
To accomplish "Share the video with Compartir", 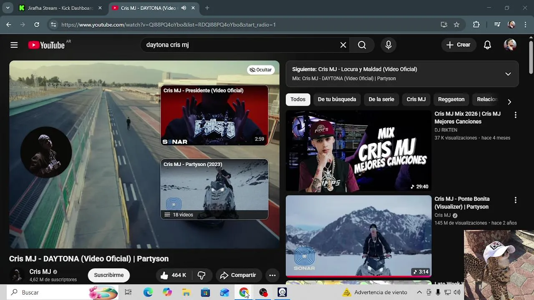I will [238, 275].
